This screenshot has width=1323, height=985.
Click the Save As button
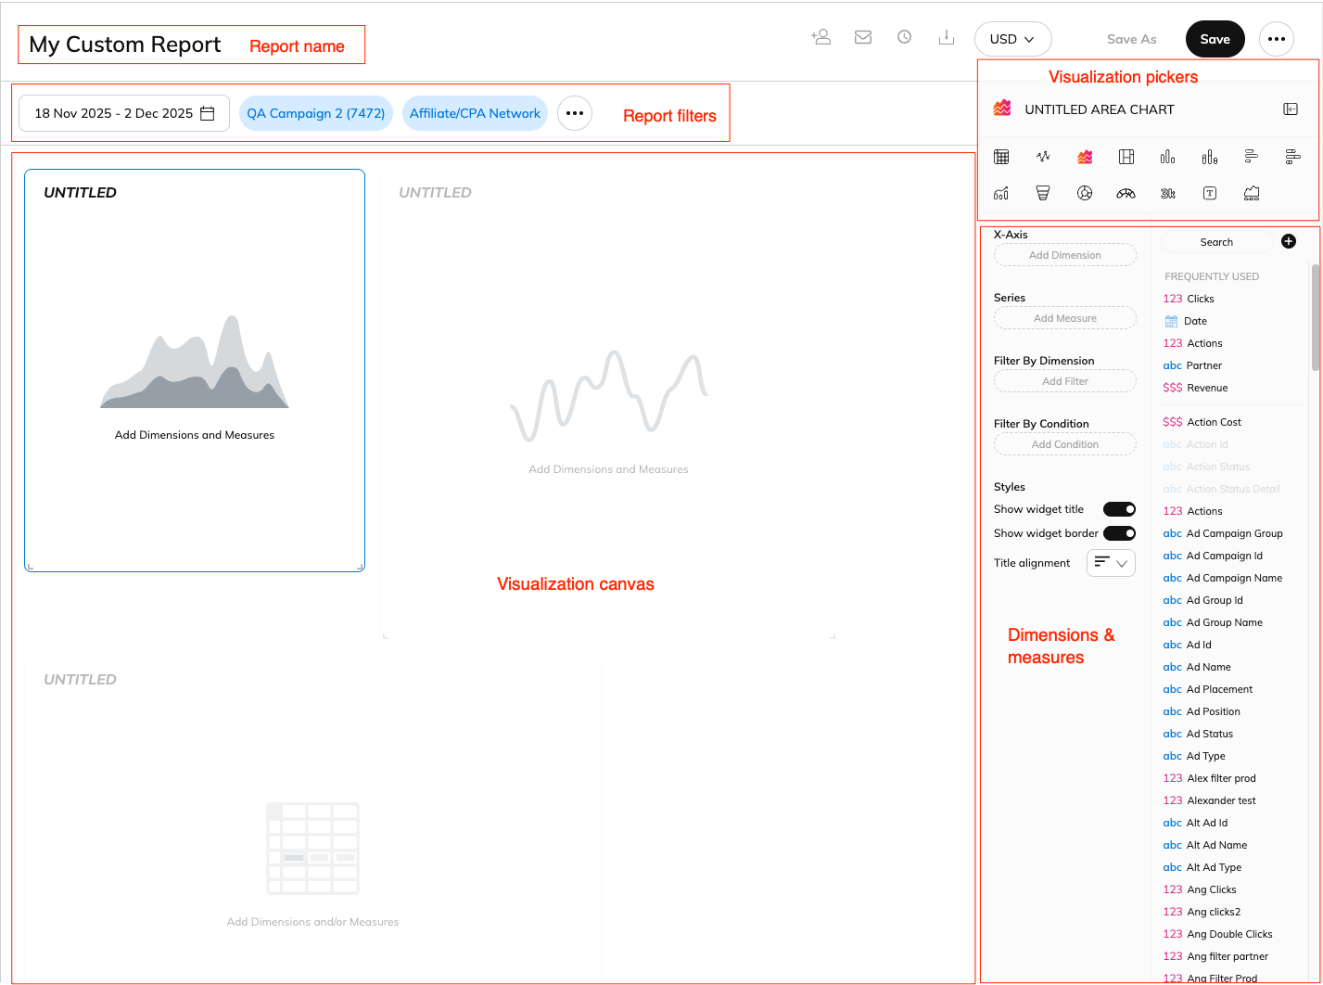[1131, 39]
